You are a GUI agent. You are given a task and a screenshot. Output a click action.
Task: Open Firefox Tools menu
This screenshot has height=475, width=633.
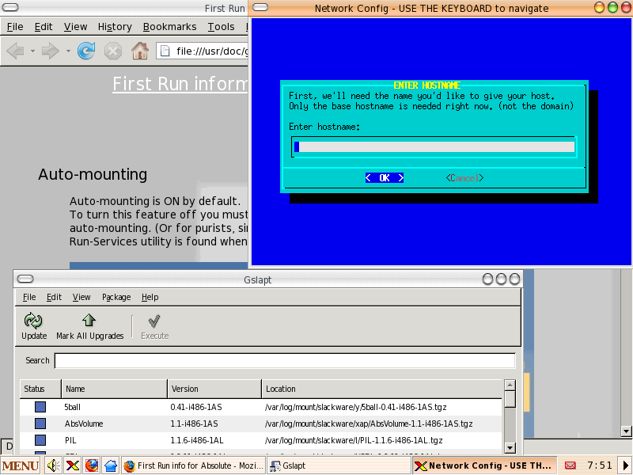(x=221, y=27)
